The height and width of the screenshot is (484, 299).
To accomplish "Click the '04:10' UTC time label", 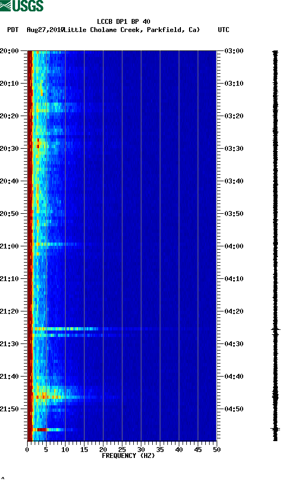I will coord(234,279).
